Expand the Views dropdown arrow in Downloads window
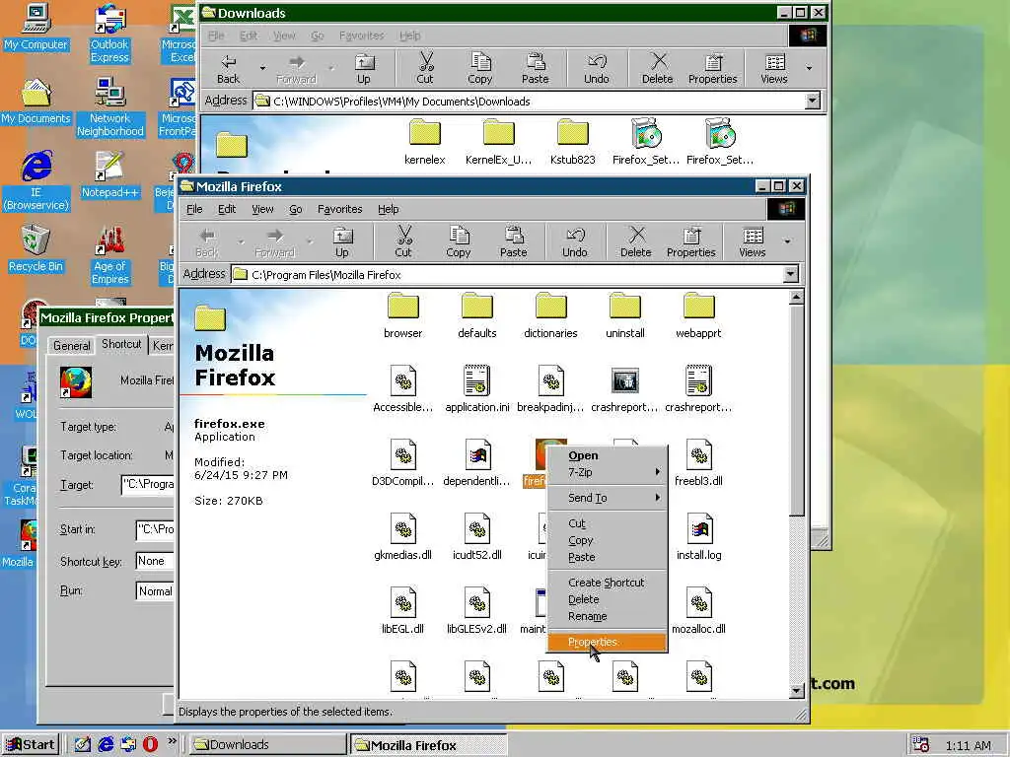 tap(809, 68)
